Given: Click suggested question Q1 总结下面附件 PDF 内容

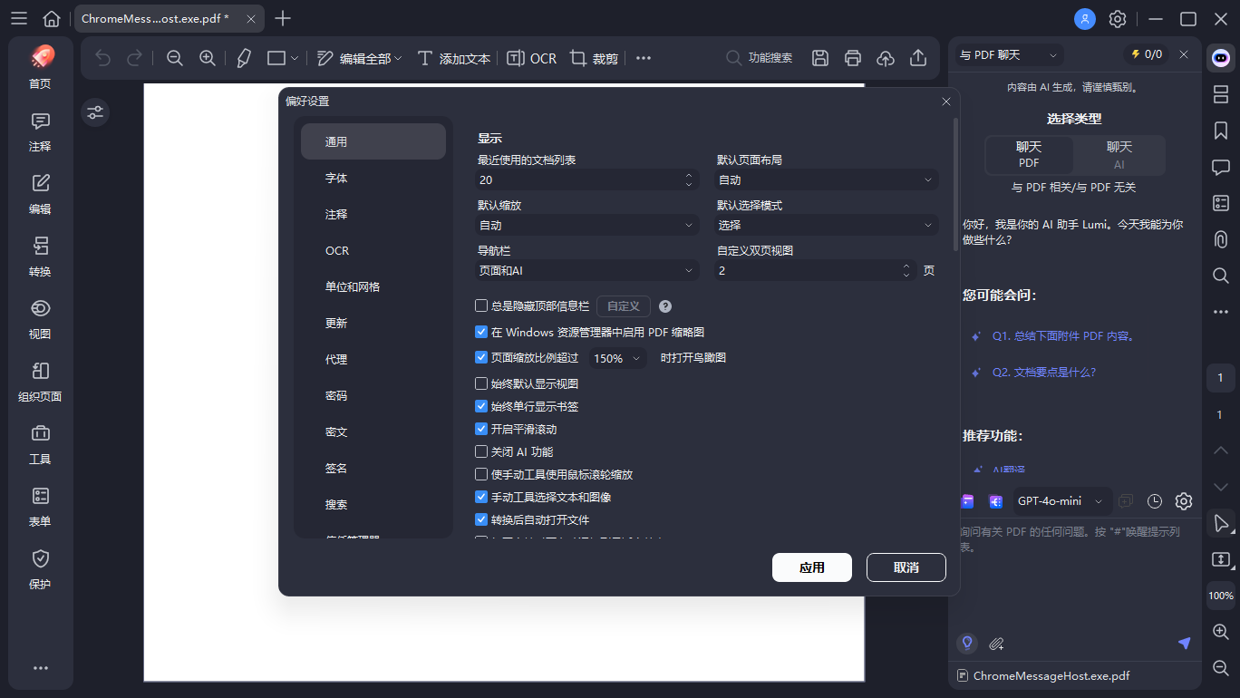Looking at the screenshot, I should pyautogui.click(x=1064, y=335).
